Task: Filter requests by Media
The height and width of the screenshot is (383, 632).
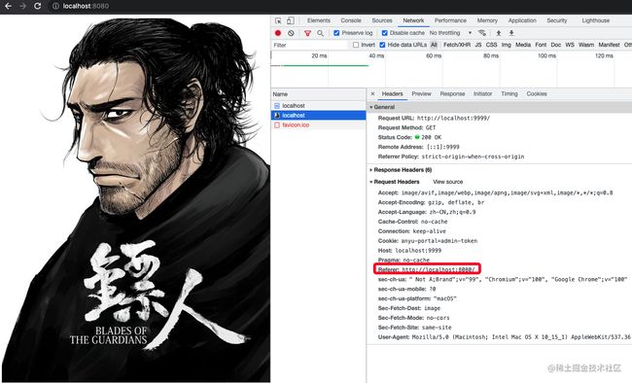Action: click(523, 45)
